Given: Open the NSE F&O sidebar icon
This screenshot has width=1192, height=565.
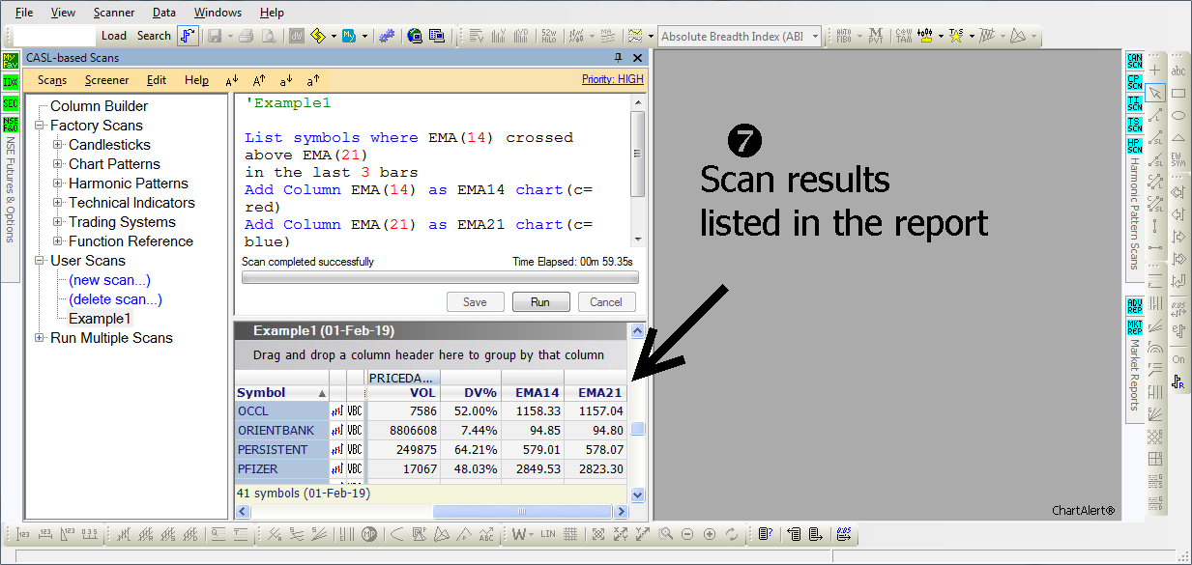Looking at the screenshot, I should (10, 125).
